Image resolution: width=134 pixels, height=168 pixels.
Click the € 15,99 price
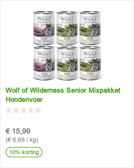click(18, 131)
